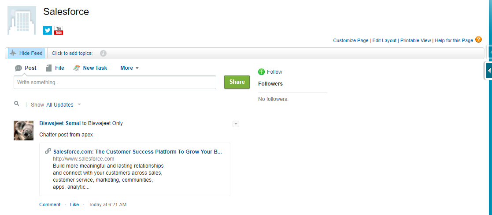Open the YouTube icon under Salesforce
Image resolution: width=492 pixels, height=215 pixels.
tap(59, 30)
